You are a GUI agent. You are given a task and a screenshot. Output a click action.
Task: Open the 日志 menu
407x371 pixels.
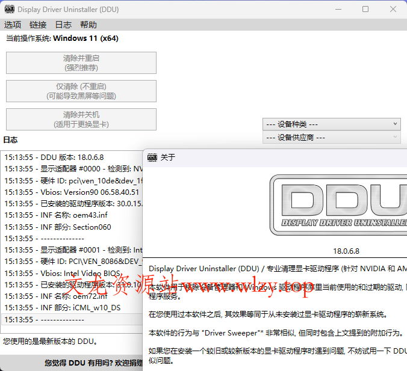tap(63, 25)
